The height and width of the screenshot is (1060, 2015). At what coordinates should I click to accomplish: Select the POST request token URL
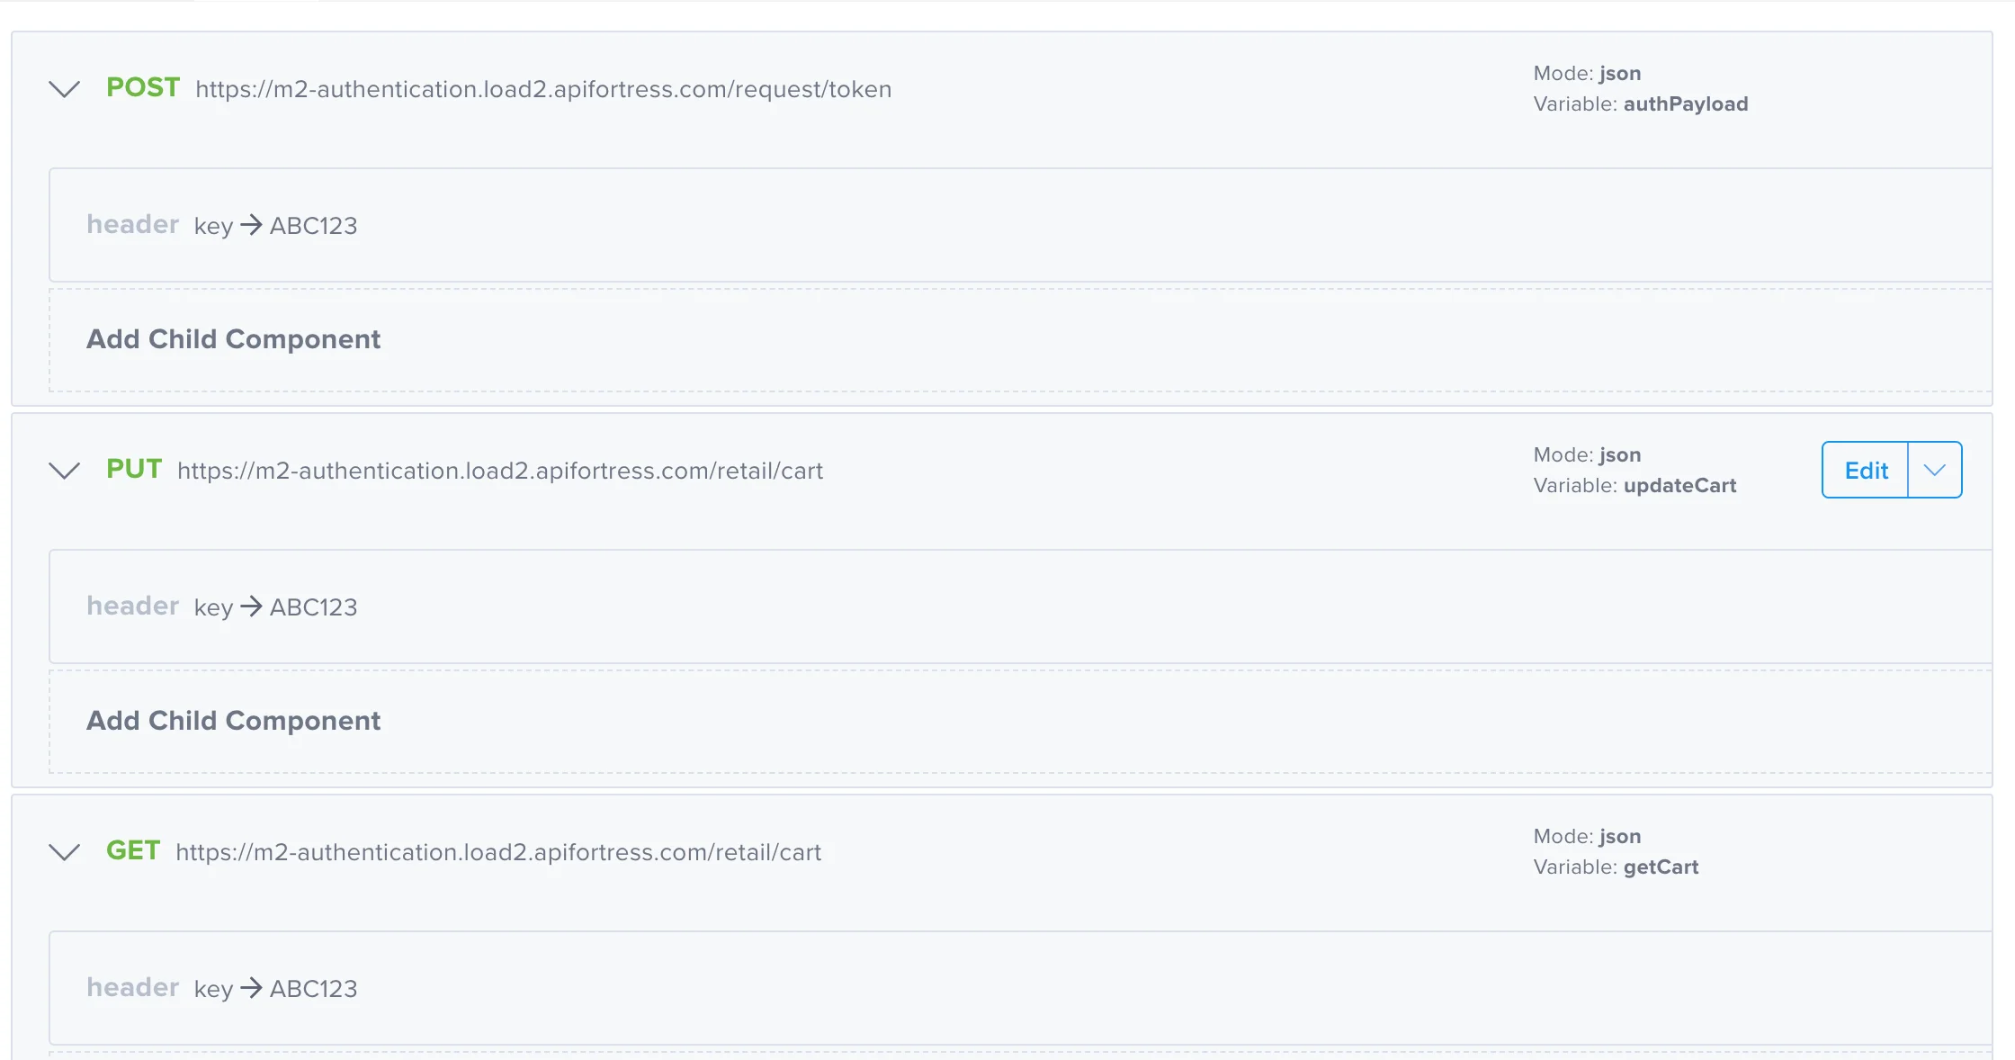point(543,89)
